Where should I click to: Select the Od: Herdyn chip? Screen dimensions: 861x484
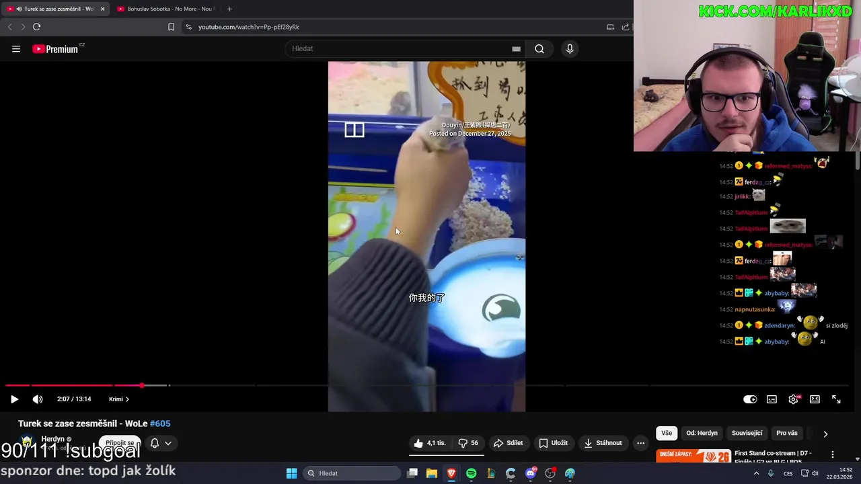pos(702,434)
